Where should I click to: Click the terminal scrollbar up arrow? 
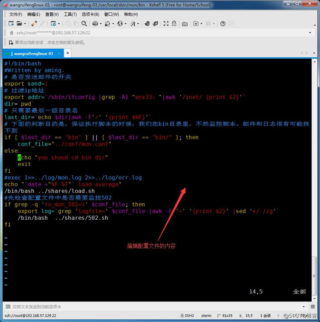click(x=314, y=62)
